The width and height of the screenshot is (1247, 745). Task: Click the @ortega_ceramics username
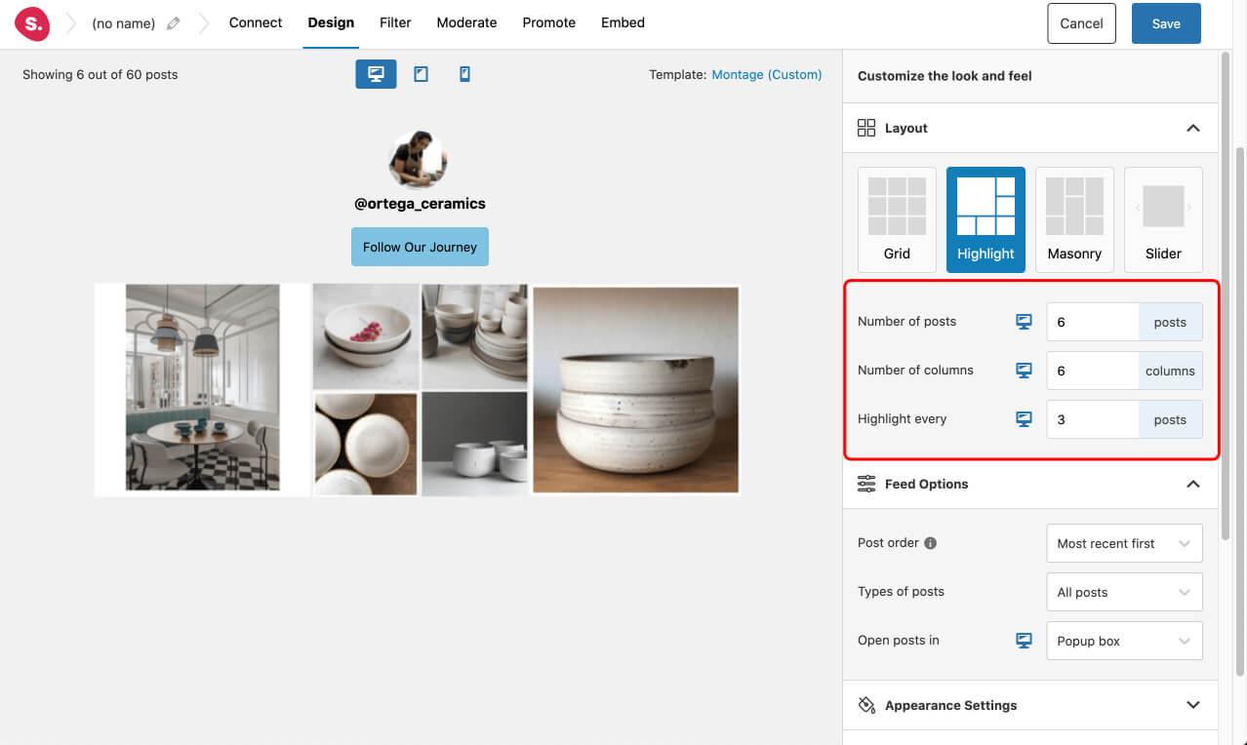tap(420, 204)
